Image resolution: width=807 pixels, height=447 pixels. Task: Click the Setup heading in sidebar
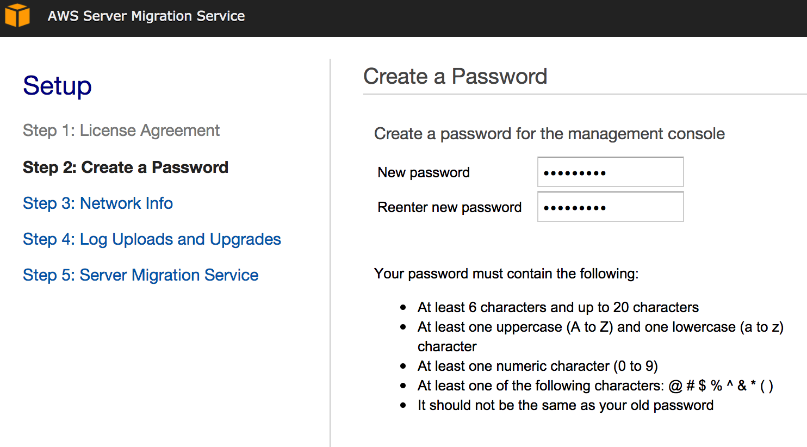pos(57,86)
